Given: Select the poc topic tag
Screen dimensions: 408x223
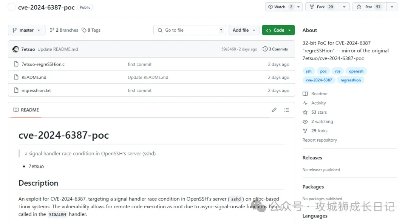Looking at the screenshot, I should pos(323,71).
